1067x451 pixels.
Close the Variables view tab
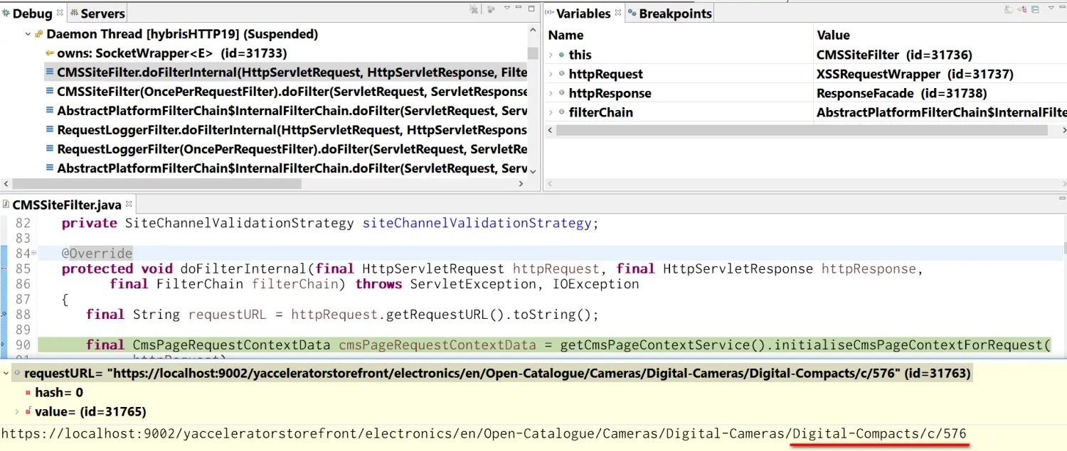click(618, 12)
